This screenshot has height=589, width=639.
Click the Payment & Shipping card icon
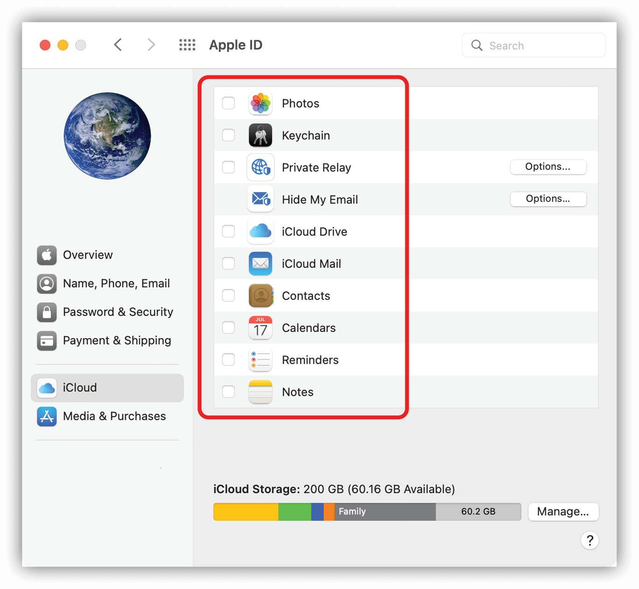pos(47,340)
